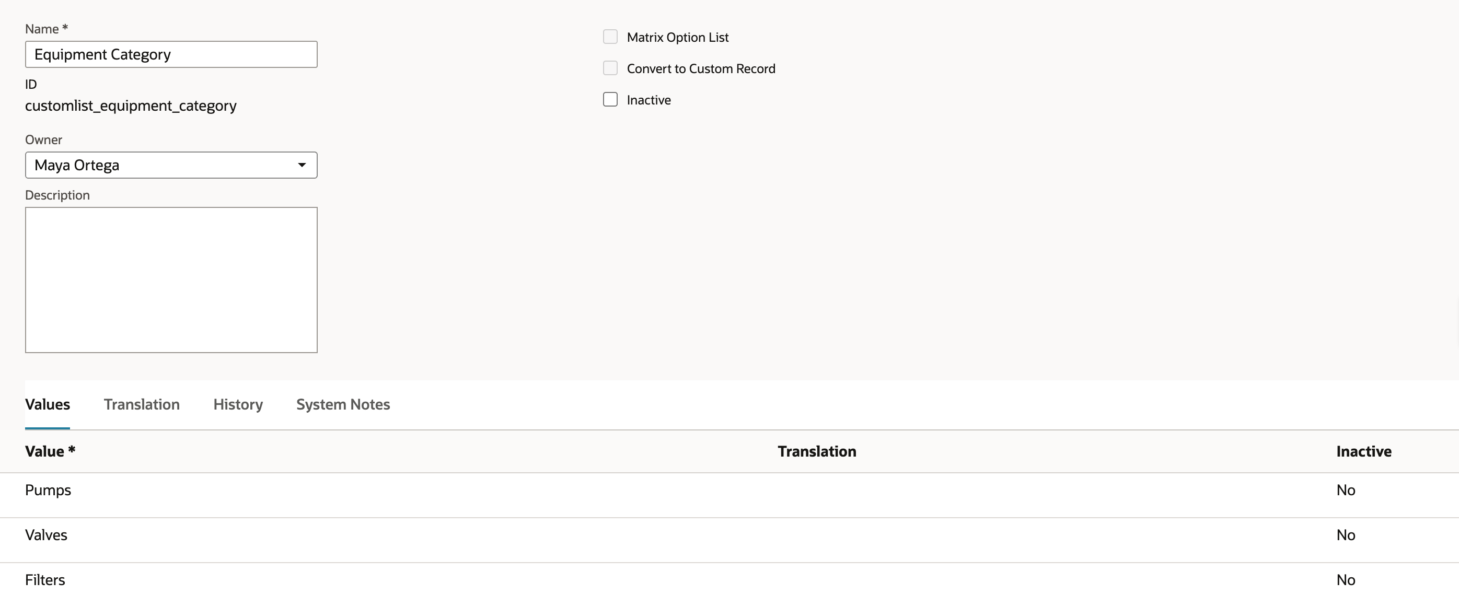Click the Inactive 'No' cell for Filters
The height and width of the screenshot is (606, 1459).
coord(1346,580)
